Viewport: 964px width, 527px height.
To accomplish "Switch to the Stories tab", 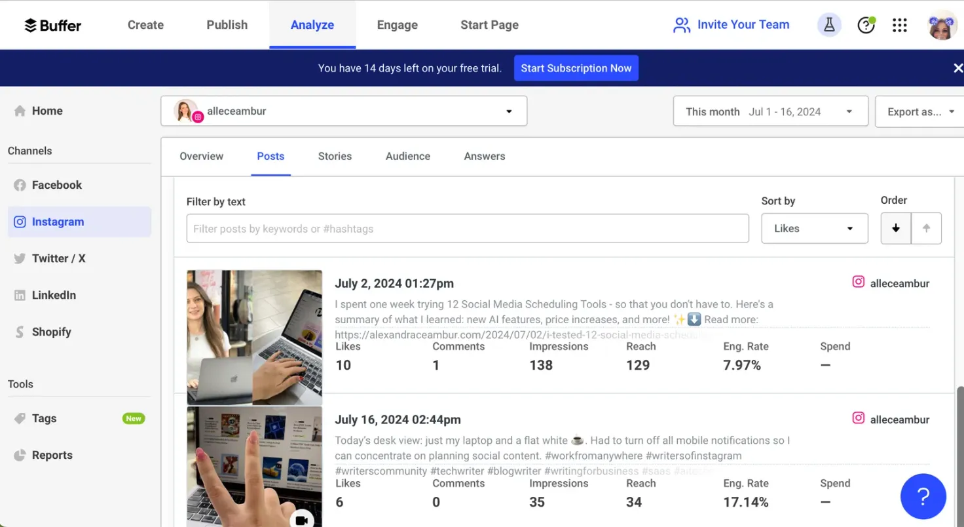I will coord(335,156).
